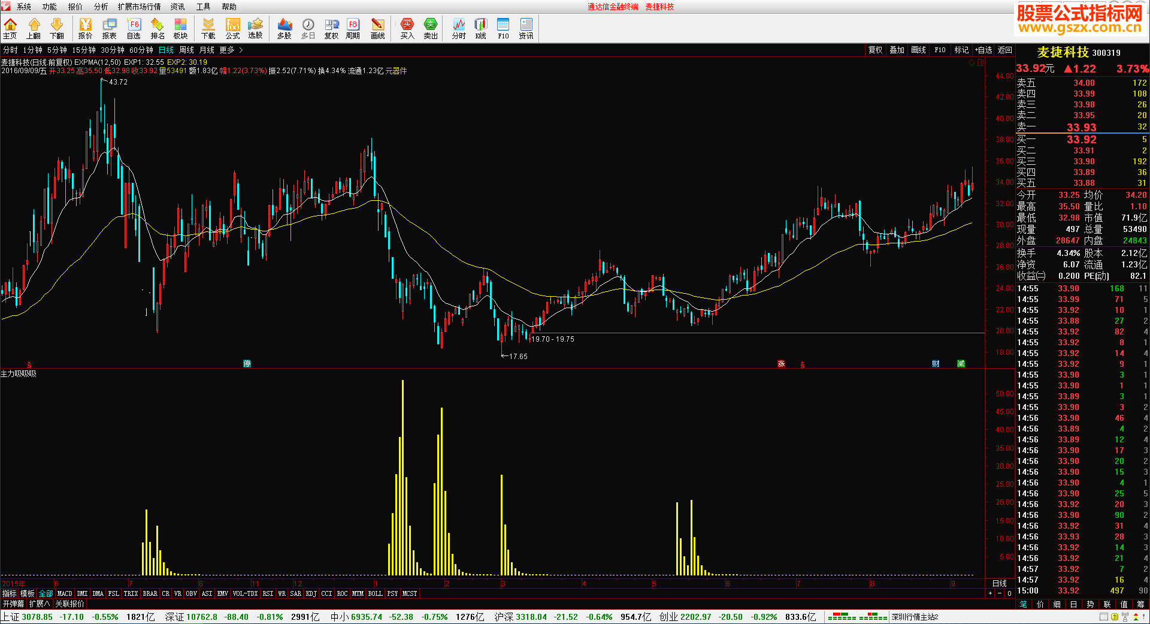This screenshot has height=624, width=1150.
Task: Open the F10 company info toolbar icon
Action: click(503, 28)
